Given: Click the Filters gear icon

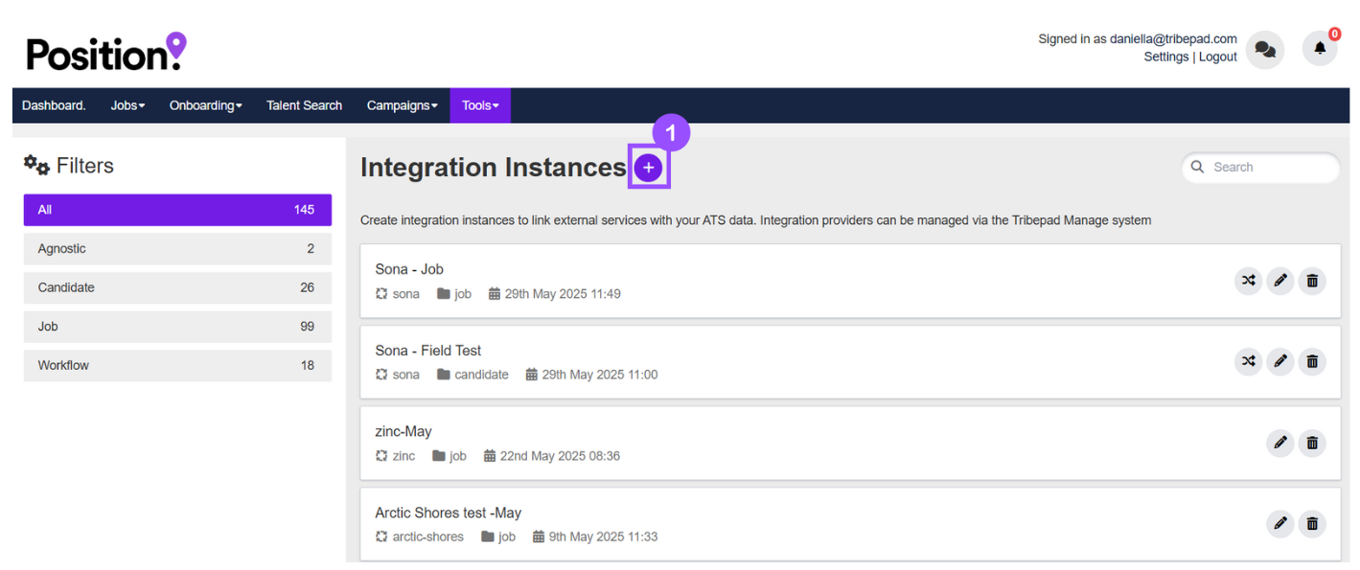Looking at the screenshot, I should (36, 166).
